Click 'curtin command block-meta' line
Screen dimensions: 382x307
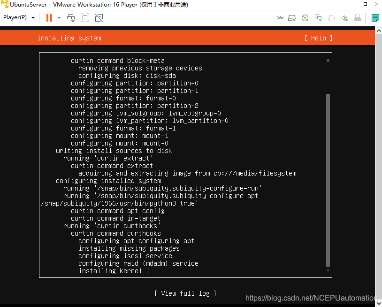(118, 61)
